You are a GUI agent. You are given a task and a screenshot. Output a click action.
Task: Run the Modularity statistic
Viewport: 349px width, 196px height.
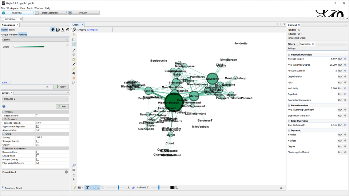(x=340, y=88)
